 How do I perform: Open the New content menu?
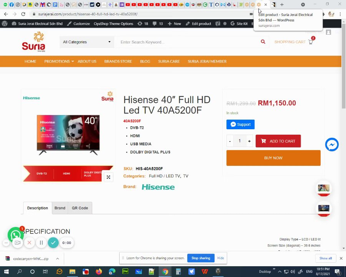click(x=174, y=23)
